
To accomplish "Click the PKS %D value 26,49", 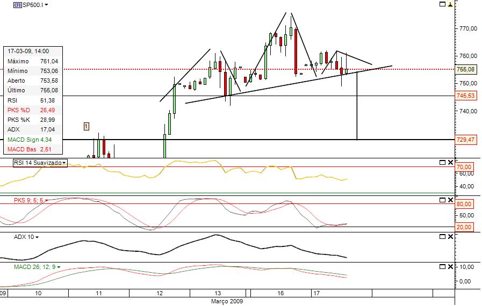I will pos(48,110).
